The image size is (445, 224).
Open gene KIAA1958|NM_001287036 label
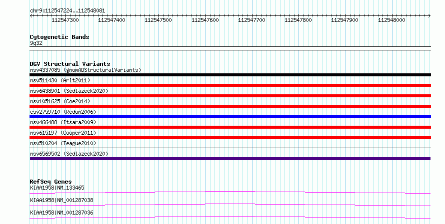(61, 213)
